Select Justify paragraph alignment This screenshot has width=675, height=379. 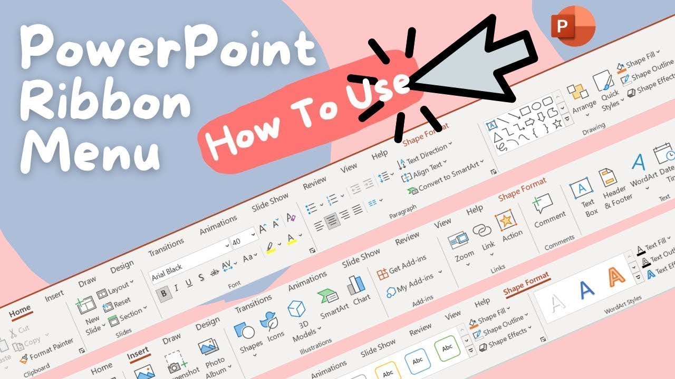pyautogui.click(x=357, y=210)
